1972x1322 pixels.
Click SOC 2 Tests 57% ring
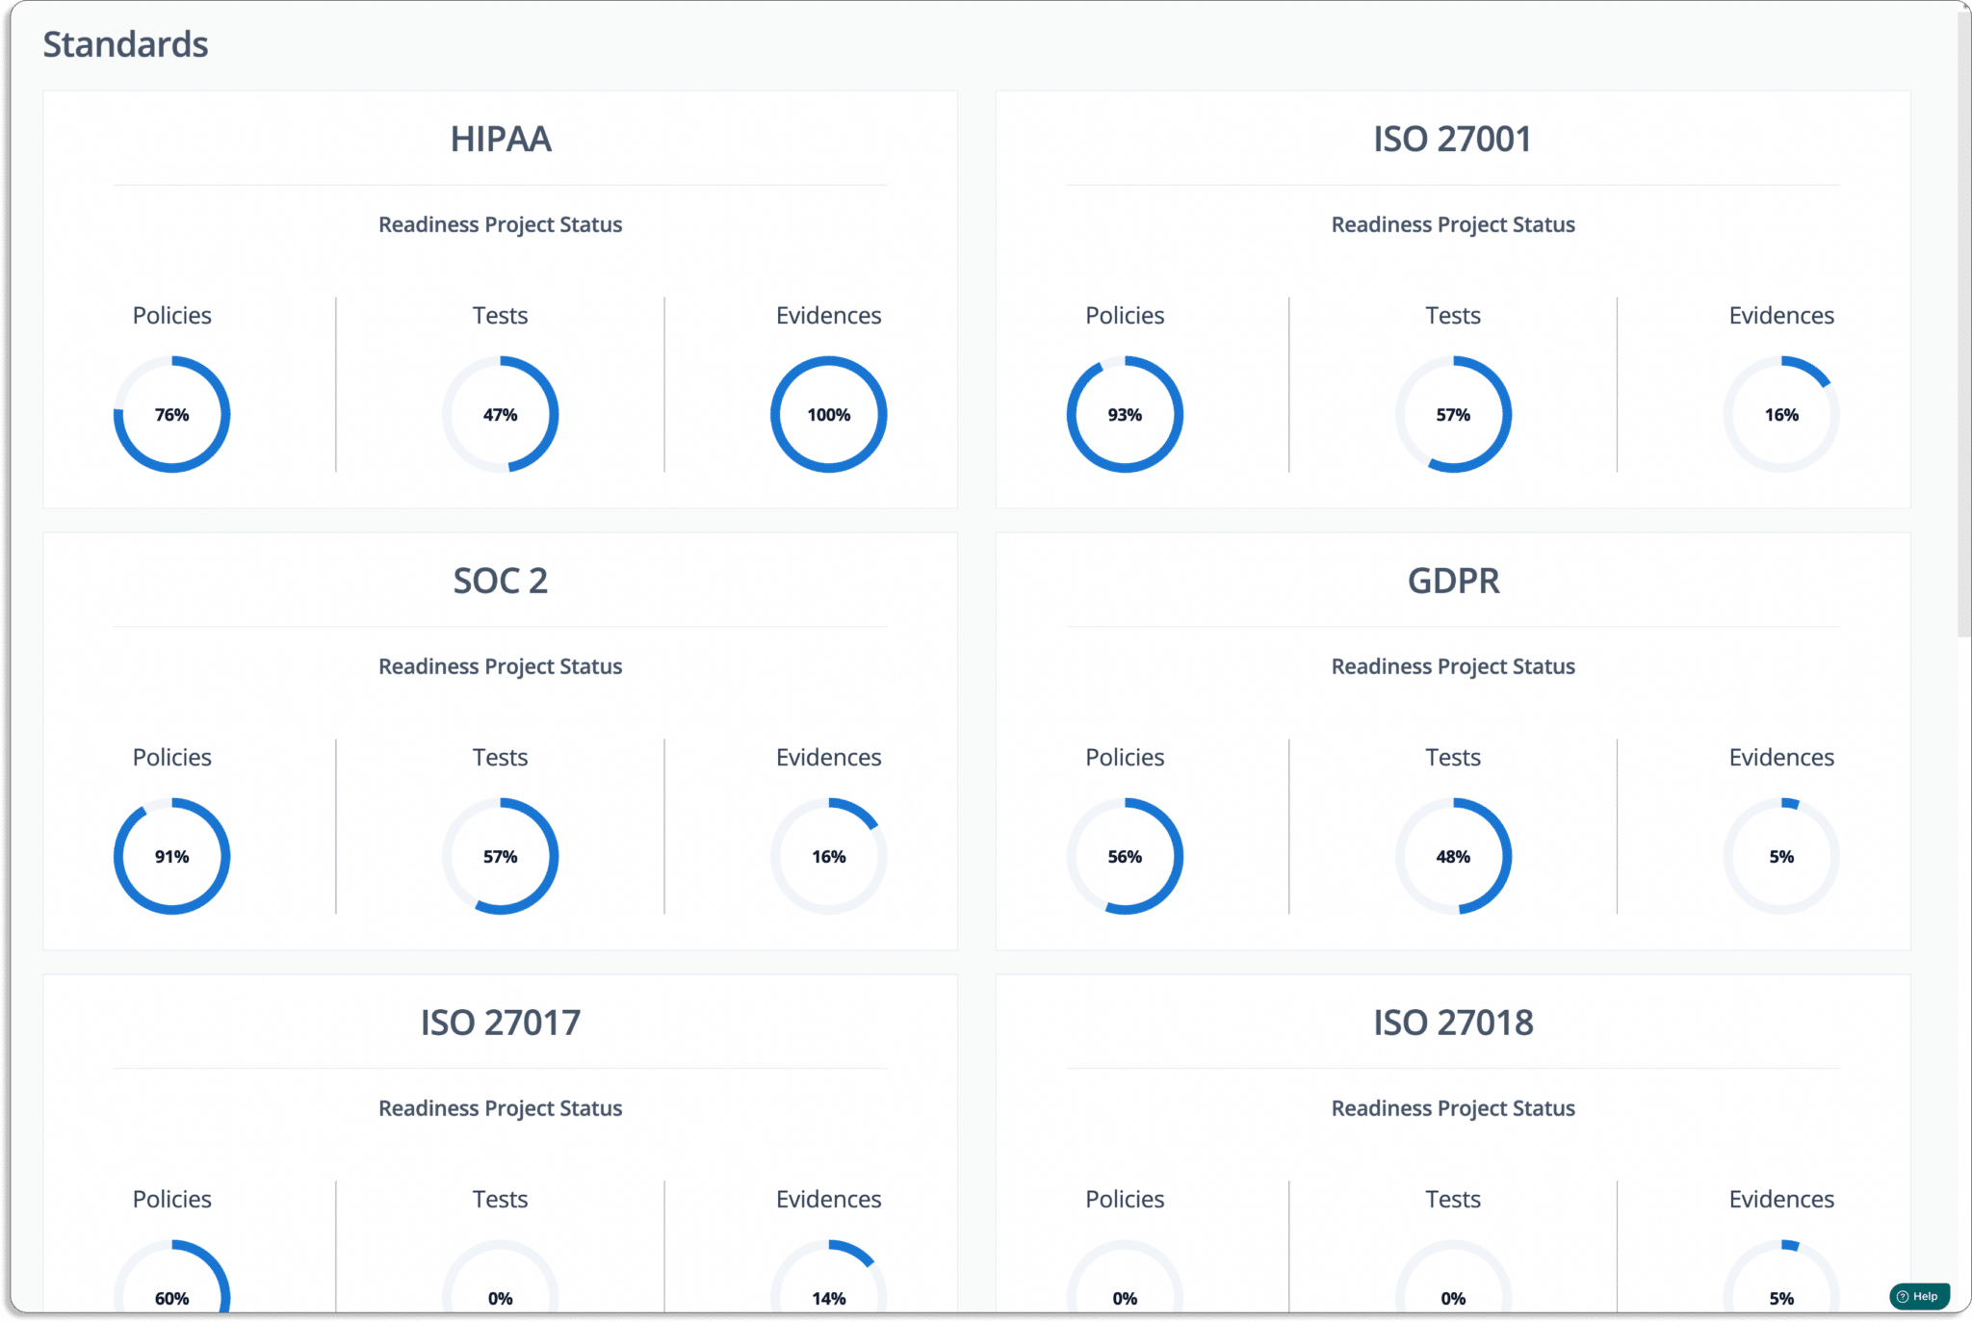tap(501, 856)
